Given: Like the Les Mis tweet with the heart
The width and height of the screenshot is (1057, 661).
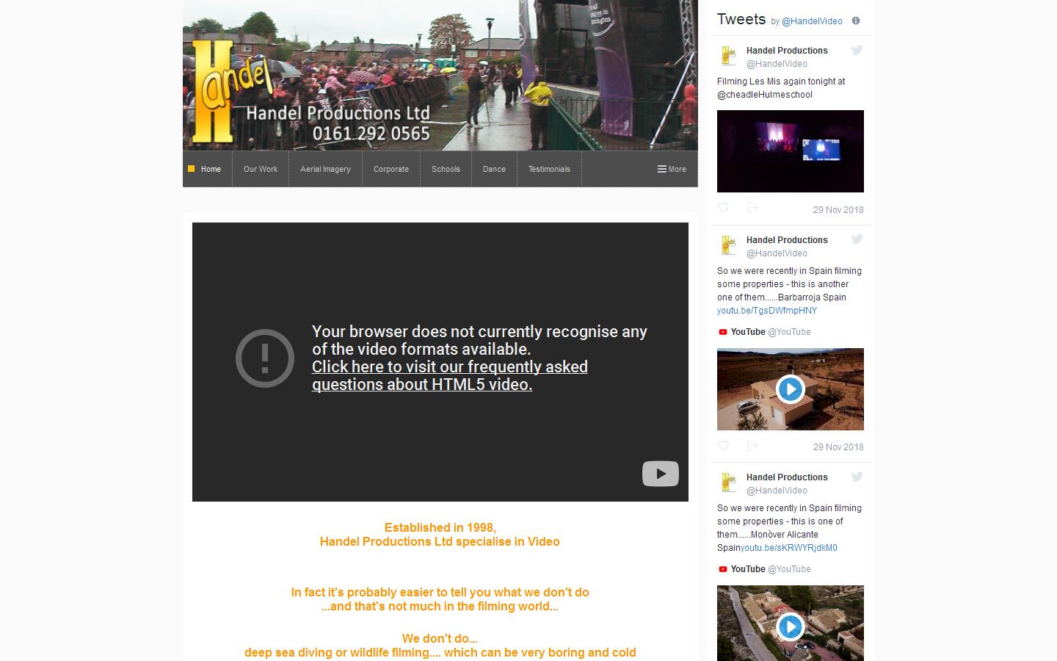Looking at the screenshot, I should (723, 208).
